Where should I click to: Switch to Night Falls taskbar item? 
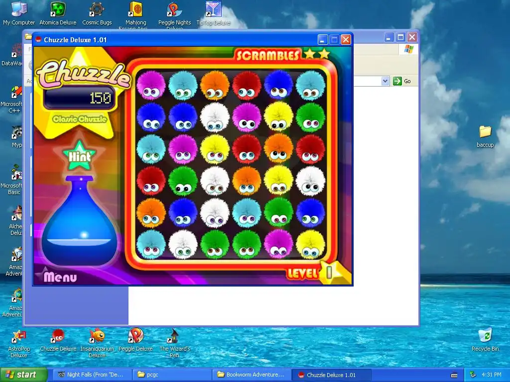[92, 375]
